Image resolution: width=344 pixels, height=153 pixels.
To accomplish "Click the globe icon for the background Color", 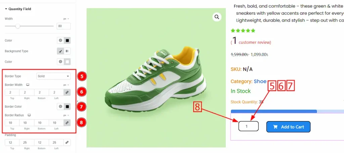I will coord(60,62).
